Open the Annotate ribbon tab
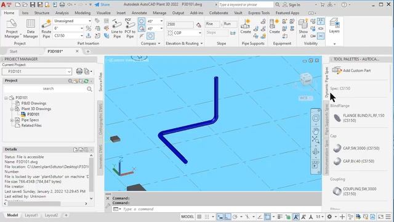The height and width of the screenshot is (222, 394). click(139, 13)
